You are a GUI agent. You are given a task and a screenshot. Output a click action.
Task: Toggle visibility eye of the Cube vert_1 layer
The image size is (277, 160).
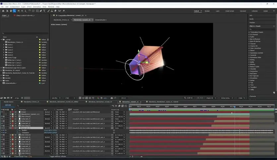2,151
